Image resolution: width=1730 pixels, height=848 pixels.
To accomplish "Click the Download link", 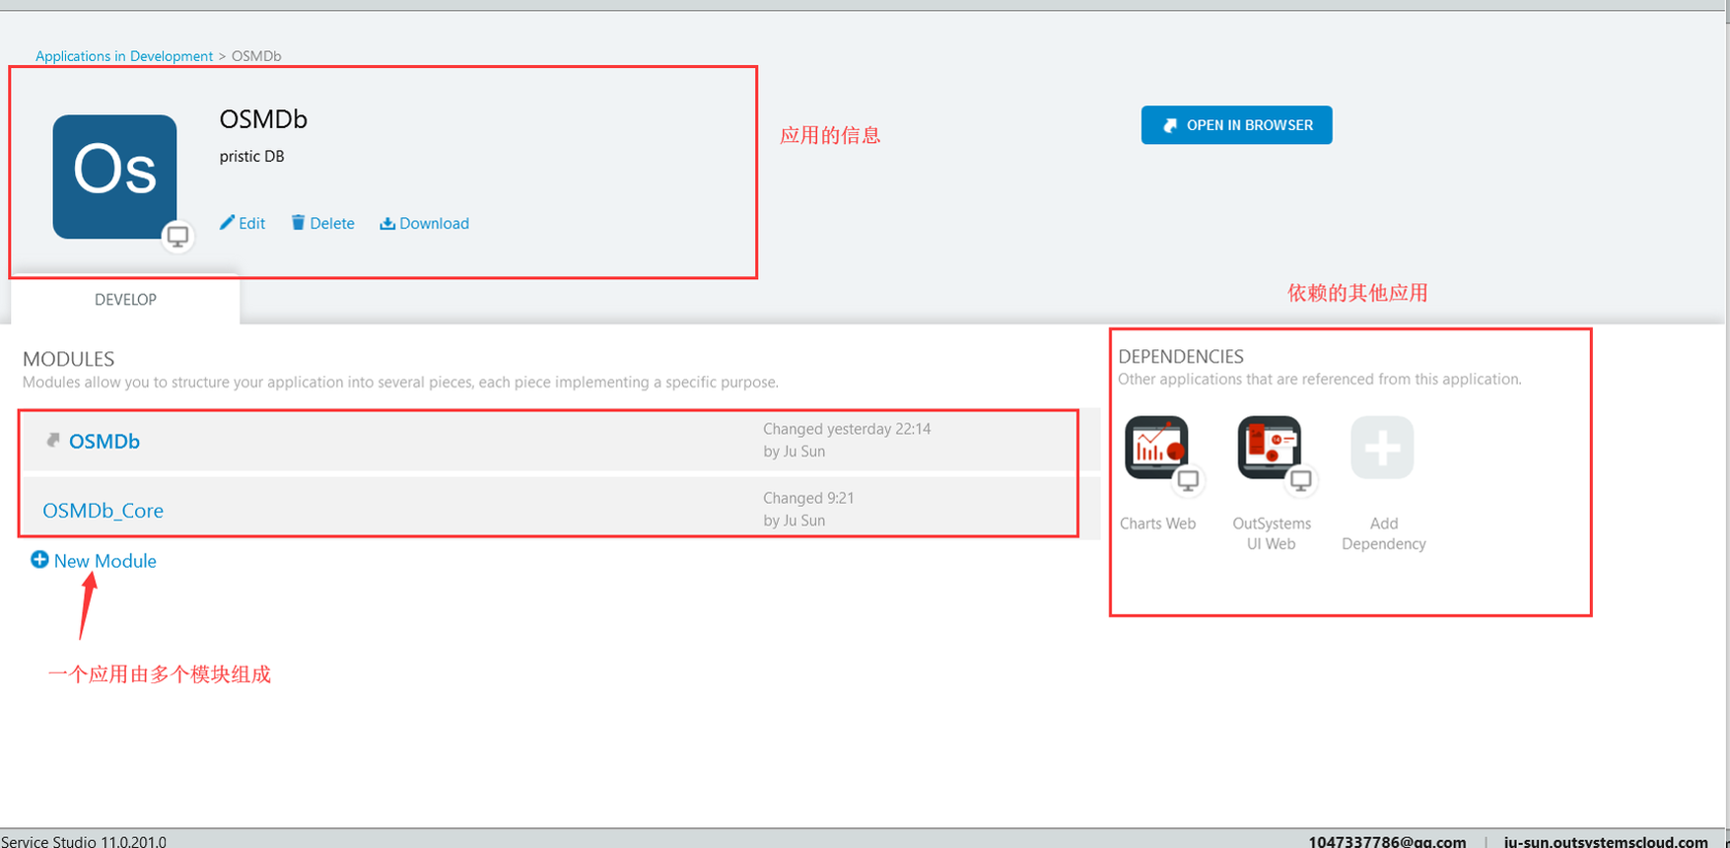I will point(434,223).
